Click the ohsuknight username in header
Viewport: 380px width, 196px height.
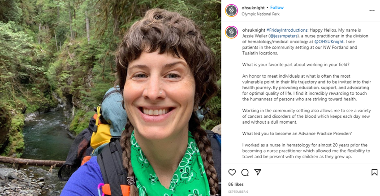pyautogui.click(x=253, y=8)
